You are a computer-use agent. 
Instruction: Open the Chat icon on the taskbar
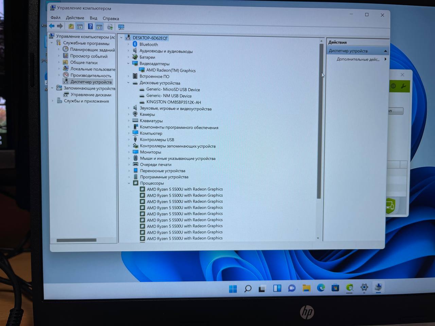click(292, 289)
